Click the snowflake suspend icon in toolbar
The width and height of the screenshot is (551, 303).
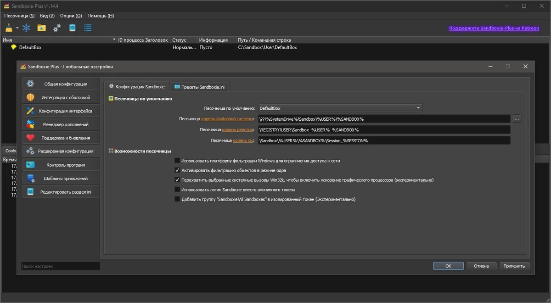(27, 28)
